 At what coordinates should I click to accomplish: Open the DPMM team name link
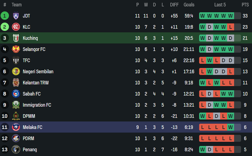(29, 116)
